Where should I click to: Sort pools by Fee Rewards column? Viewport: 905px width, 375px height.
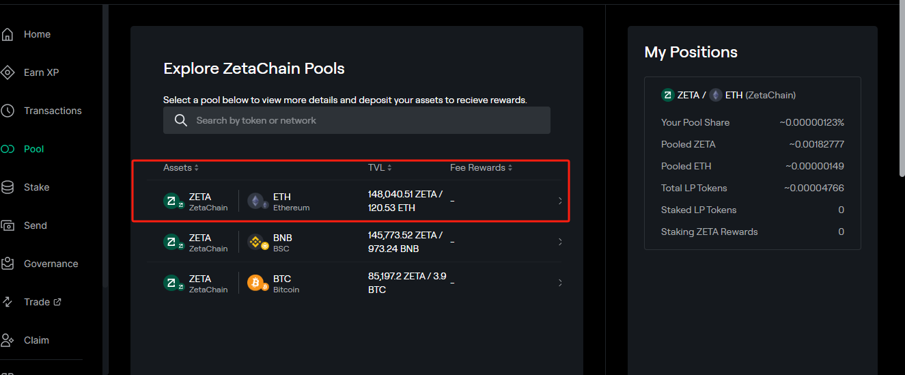point(481,168)
